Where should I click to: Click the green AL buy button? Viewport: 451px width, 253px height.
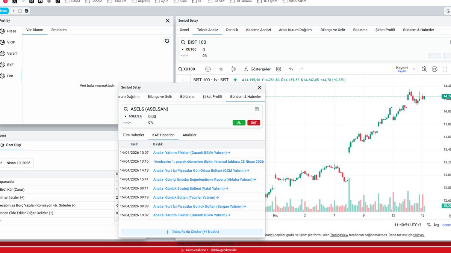(x=239, y=123)
